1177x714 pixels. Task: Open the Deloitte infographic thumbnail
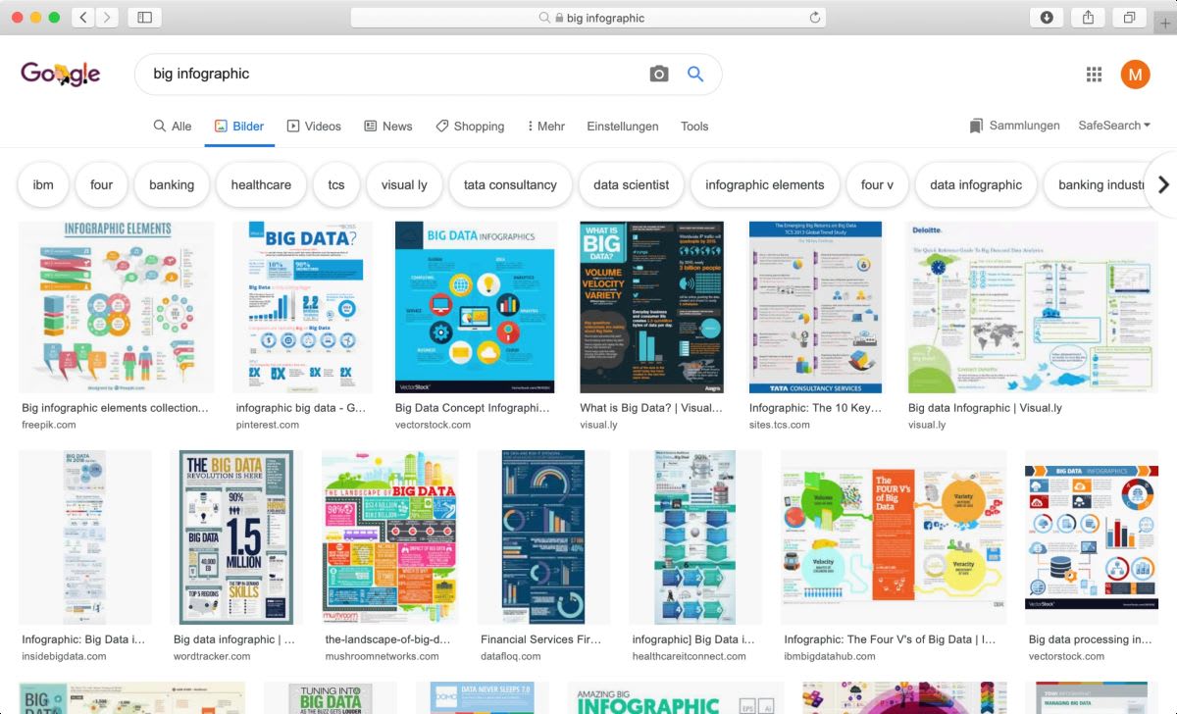pyautogui.click(x=1033, y=307)
